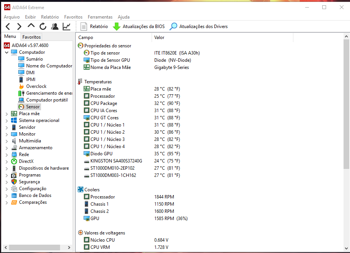Click the Sensor gauge icon in tree
This screenshot has width=350, height=253.
(21, 107)
